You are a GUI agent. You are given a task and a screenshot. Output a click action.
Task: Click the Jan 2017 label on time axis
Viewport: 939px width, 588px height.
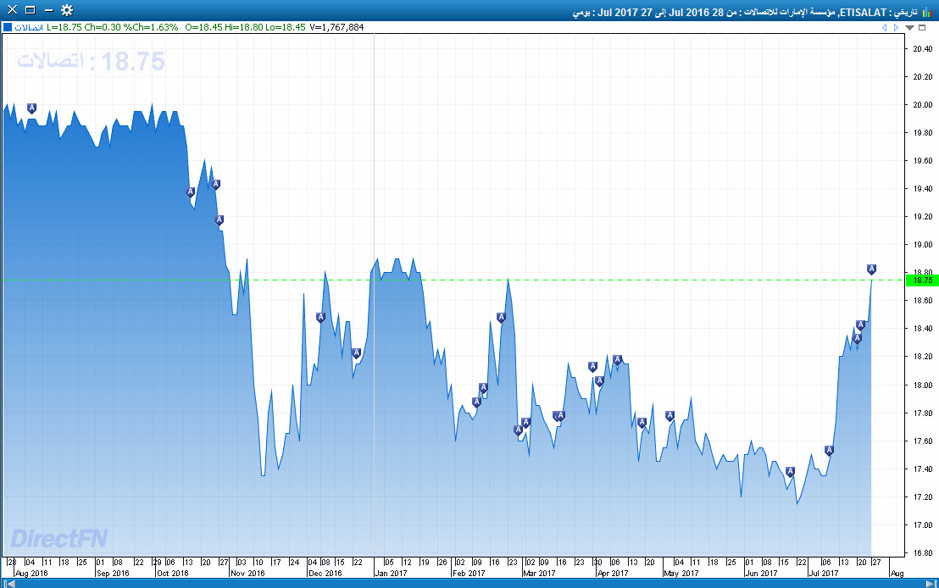point(392,573)
